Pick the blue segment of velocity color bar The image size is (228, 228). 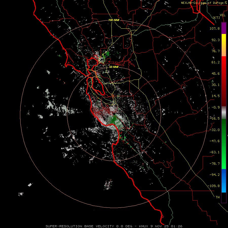(x=224, y=181)
